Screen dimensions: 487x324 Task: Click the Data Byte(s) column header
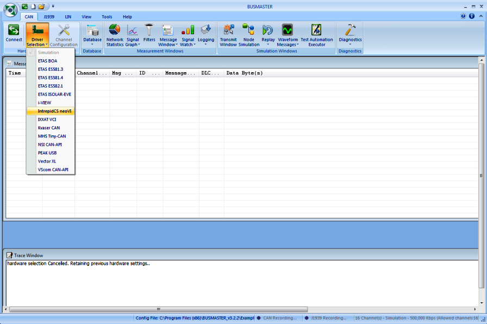(x=245, y=73)
